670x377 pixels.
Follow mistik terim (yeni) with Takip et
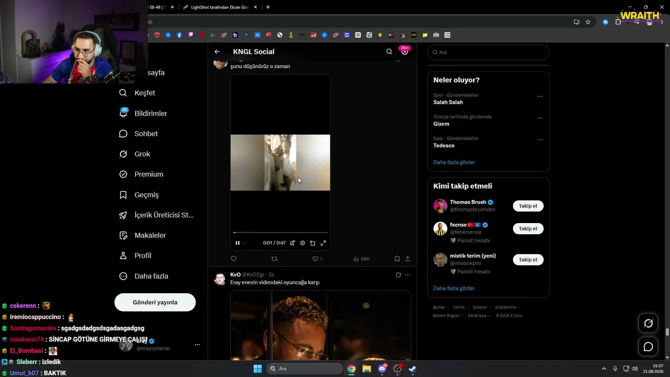point(528,259)
